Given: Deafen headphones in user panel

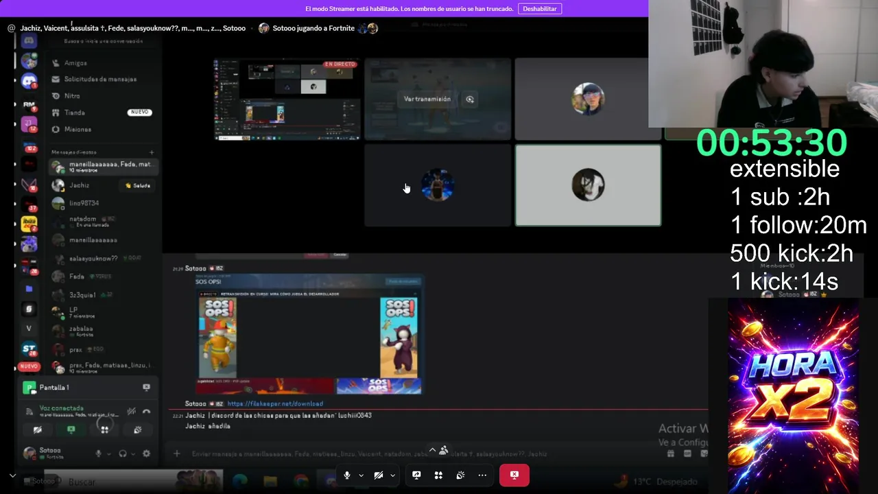Looking at the screenshot, I should click(x=123, y=454).
